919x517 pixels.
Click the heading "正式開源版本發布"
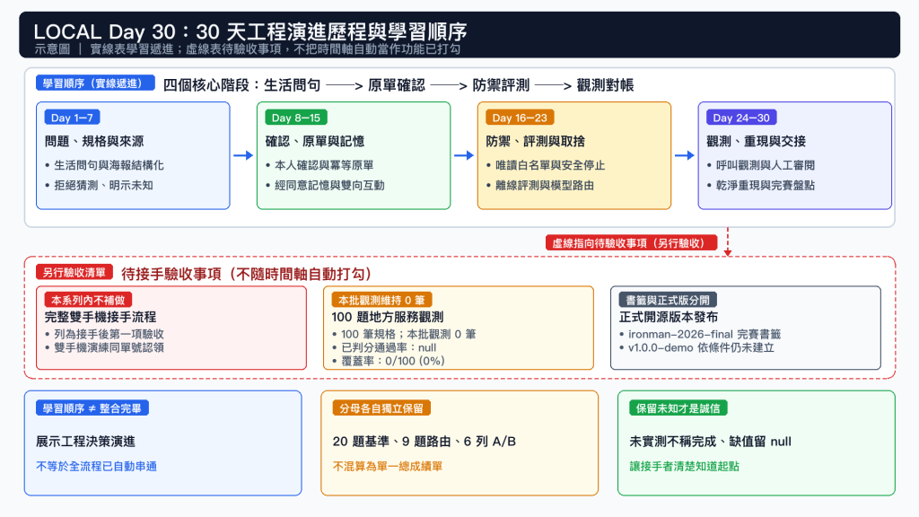(668, 317)
